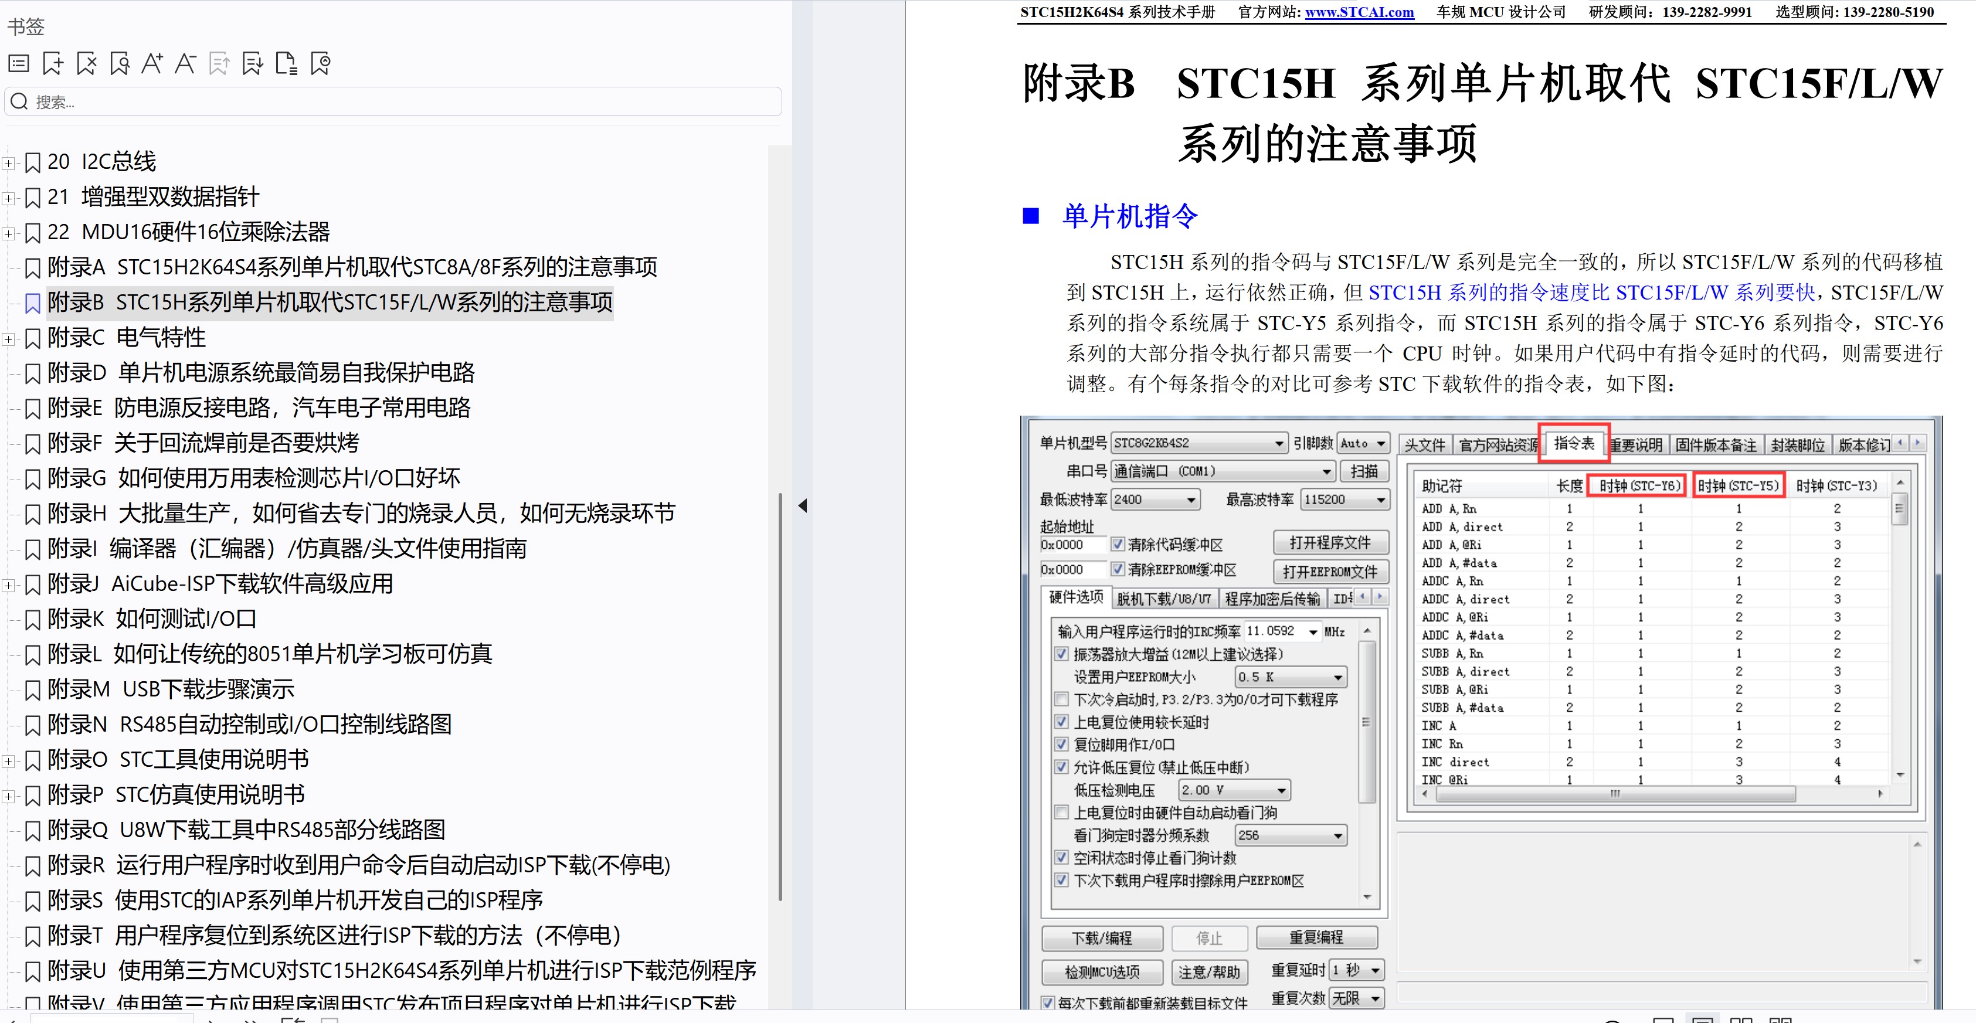Click the bookmark icon beside 附录M
1976x1023 pixels.
coord(32,690)
